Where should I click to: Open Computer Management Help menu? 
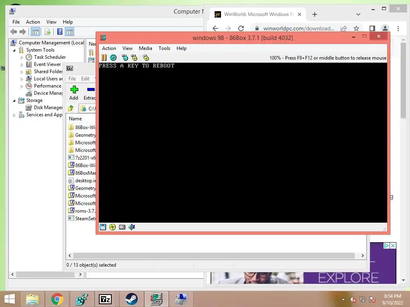tap(68, 22)
